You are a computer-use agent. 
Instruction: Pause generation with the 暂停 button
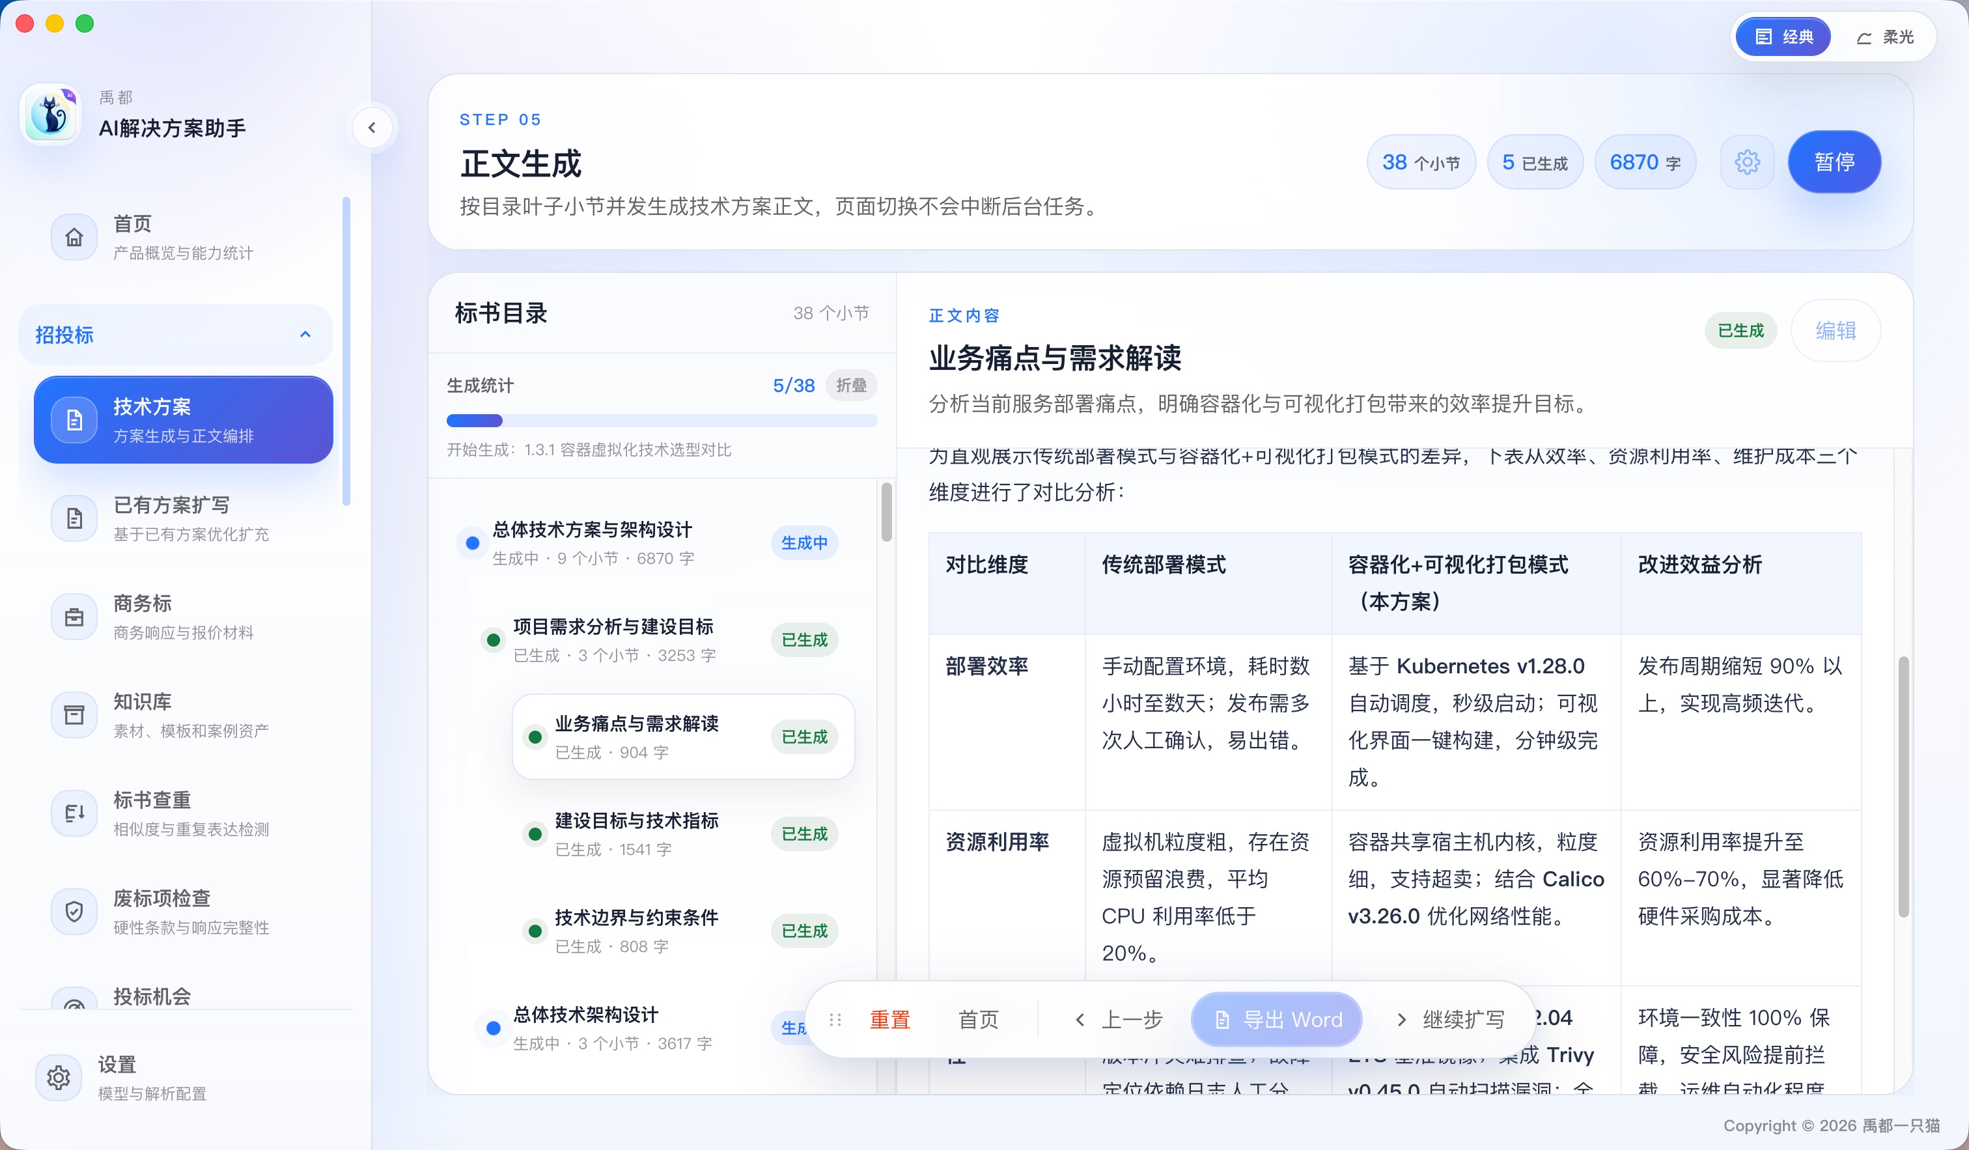[x=1834, y=161]
